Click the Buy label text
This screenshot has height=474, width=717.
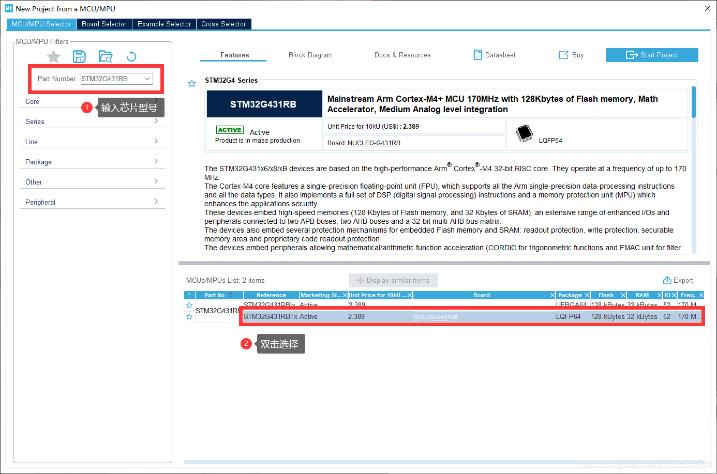578,55
